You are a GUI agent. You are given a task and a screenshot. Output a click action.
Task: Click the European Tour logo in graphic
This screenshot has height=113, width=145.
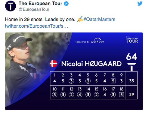pos(132,40)
